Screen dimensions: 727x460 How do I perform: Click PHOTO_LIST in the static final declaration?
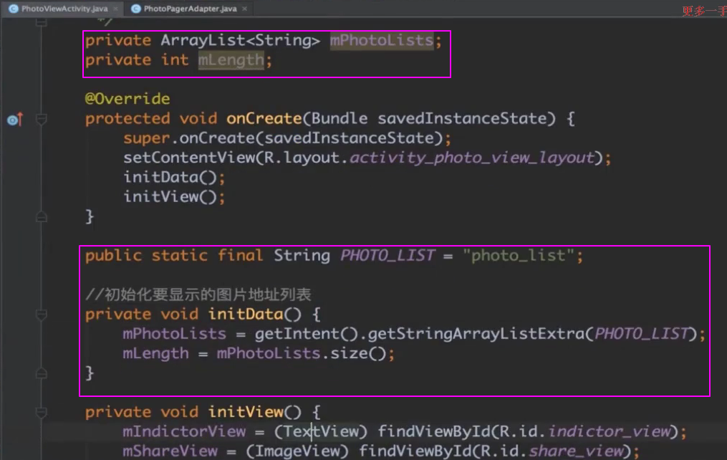[387, 256]
